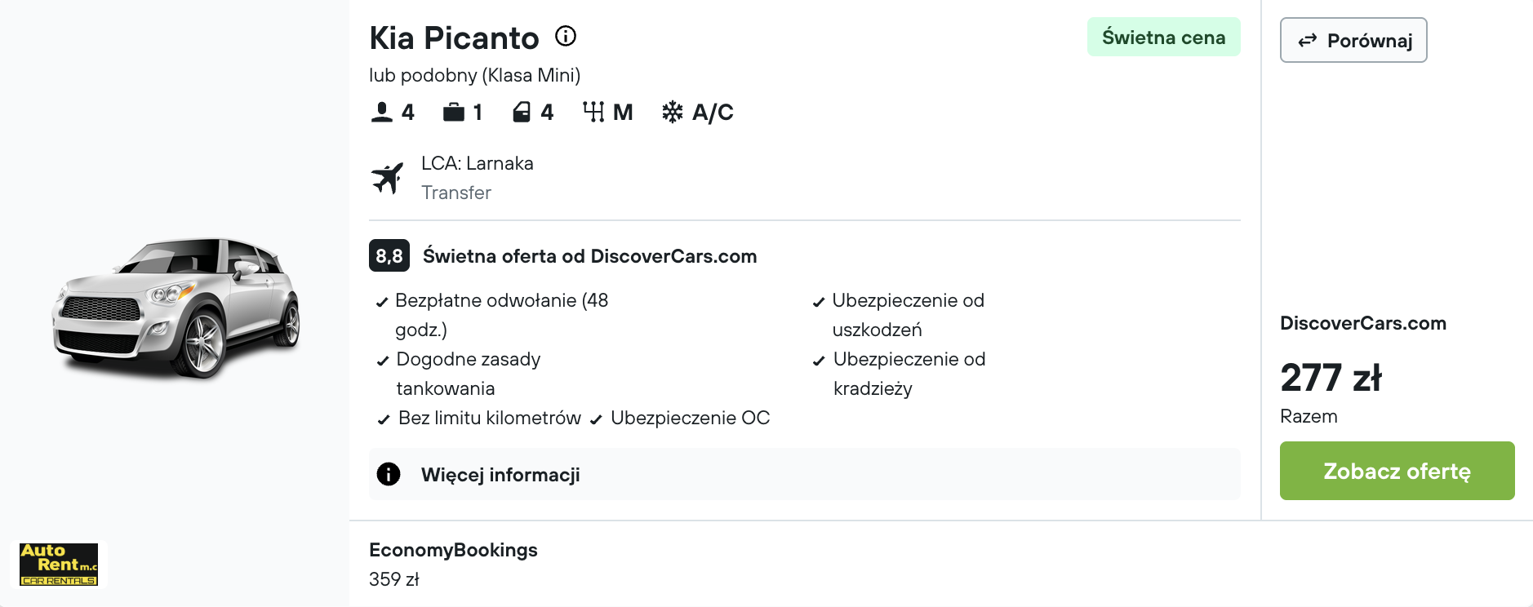
Task: Open the info icon next to Kia Picanto
Action: point(566,36)
